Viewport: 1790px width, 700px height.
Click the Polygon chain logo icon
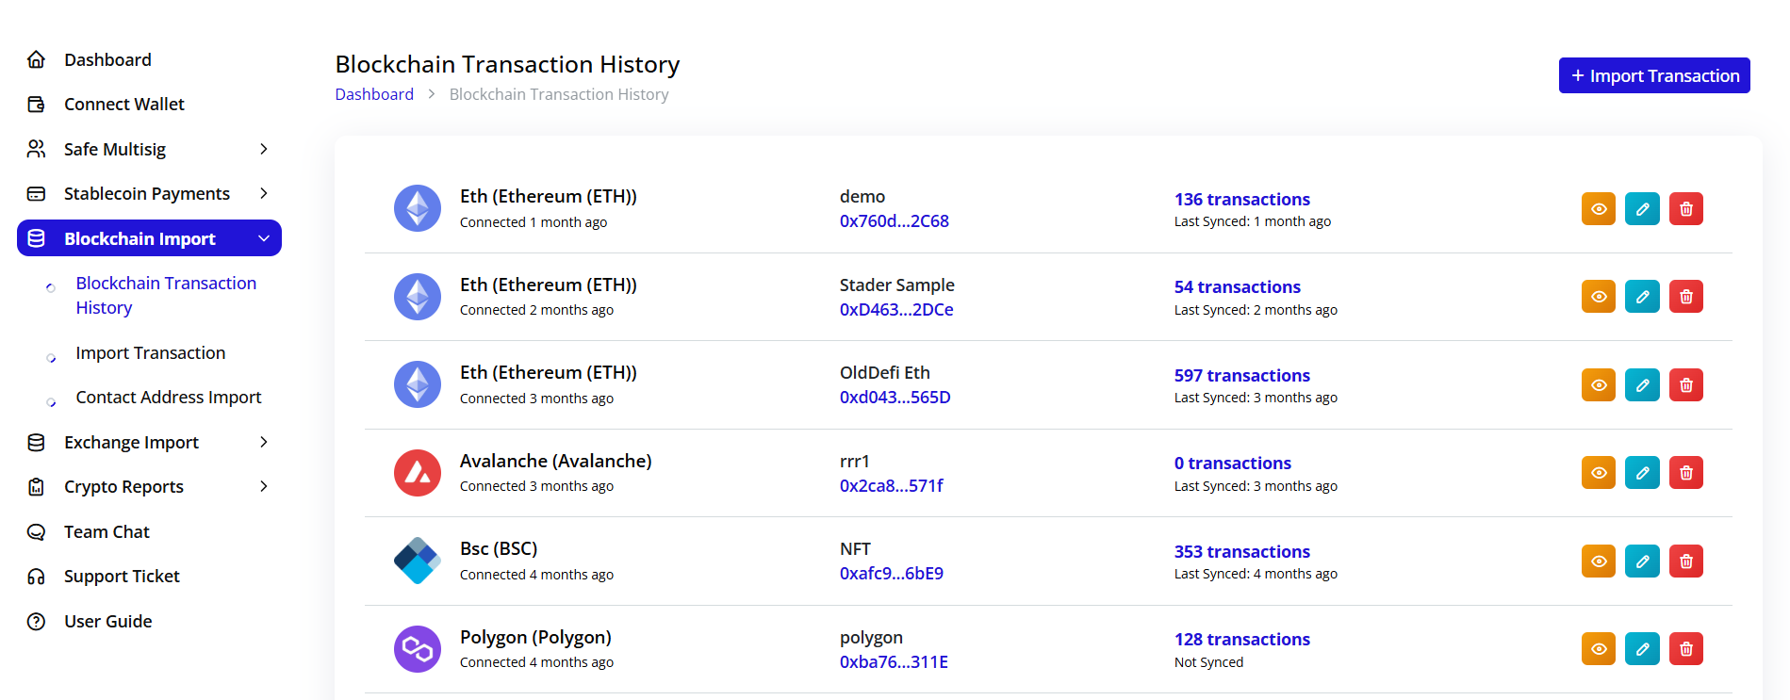(417, 649)
